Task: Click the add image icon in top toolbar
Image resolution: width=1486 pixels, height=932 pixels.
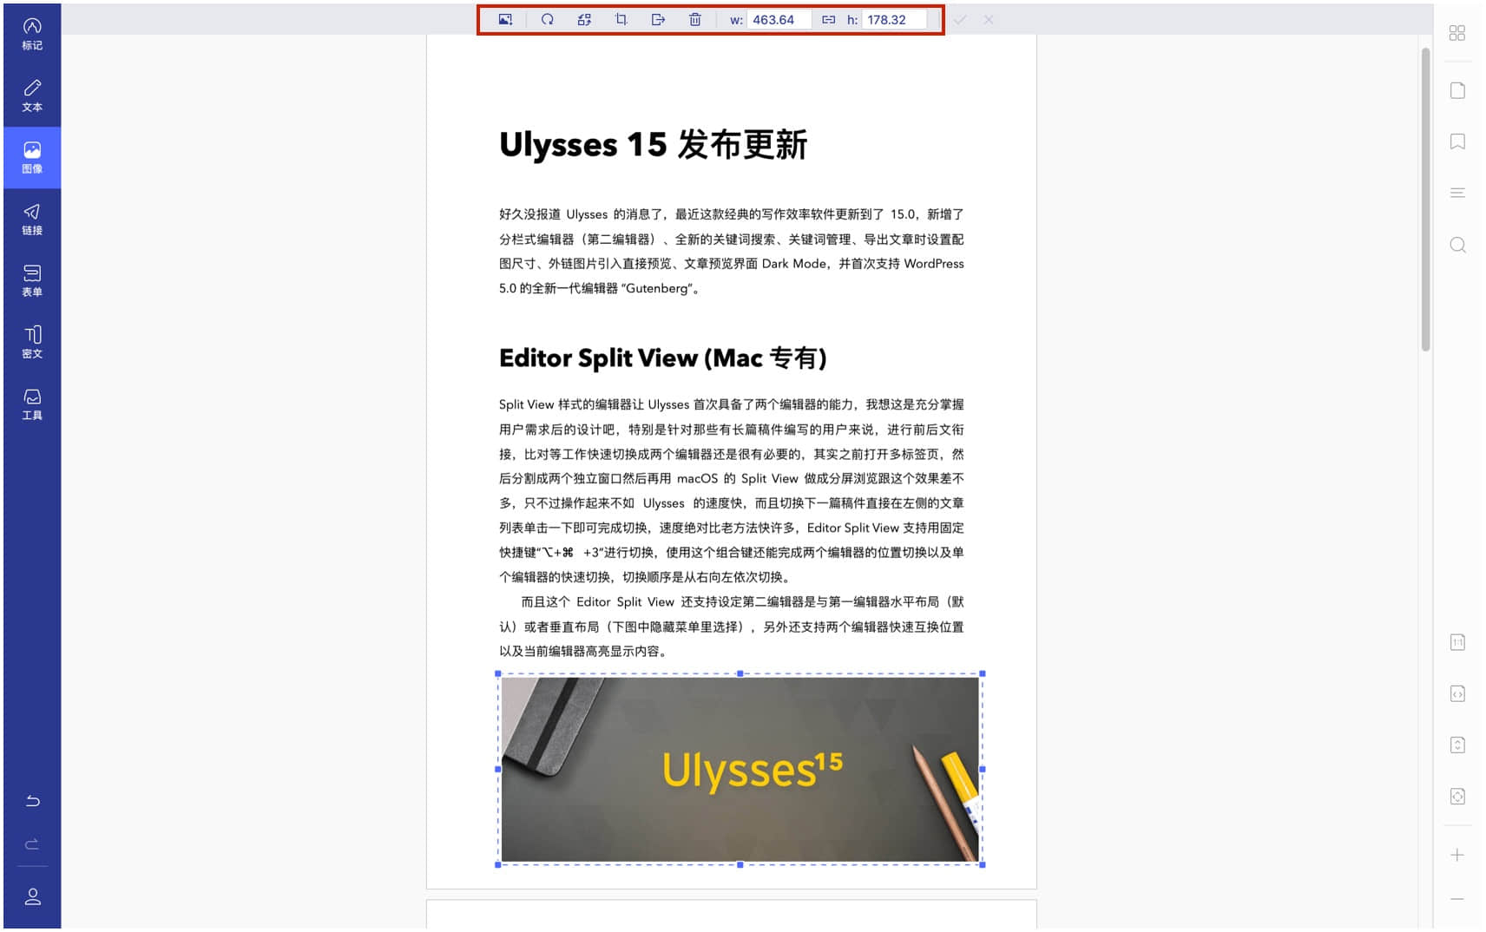Action: [x=505, y=19]
